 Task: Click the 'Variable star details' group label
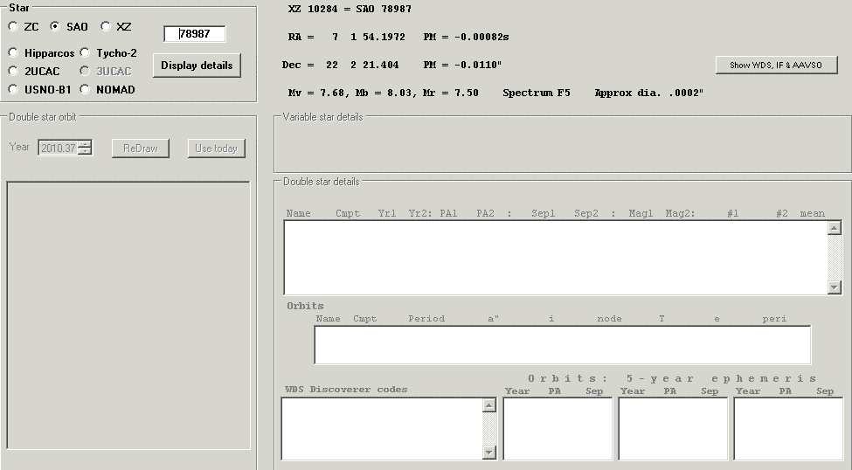tap(322, 117)
